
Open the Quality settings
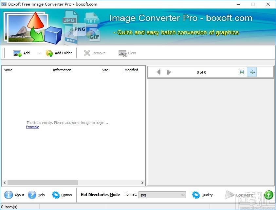click(x=202, y=195)
